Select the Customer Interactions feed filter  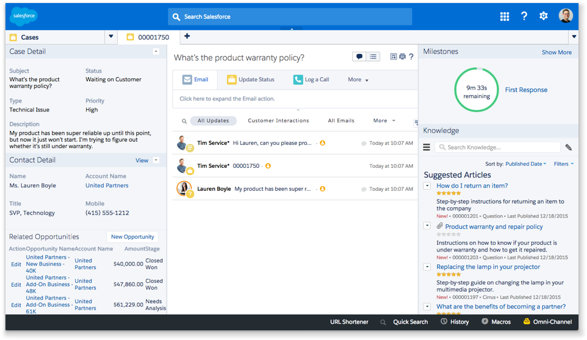(x=278, y=121)
